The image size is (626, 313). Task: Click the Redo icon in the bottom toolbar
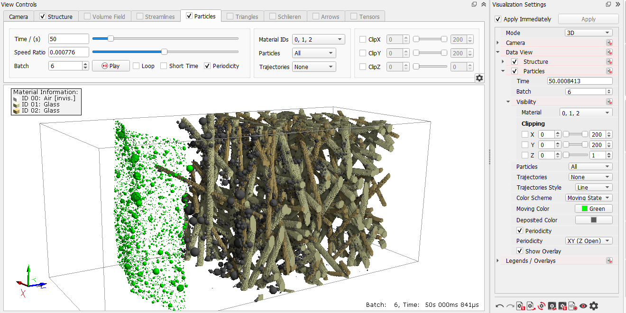point(510,306)
